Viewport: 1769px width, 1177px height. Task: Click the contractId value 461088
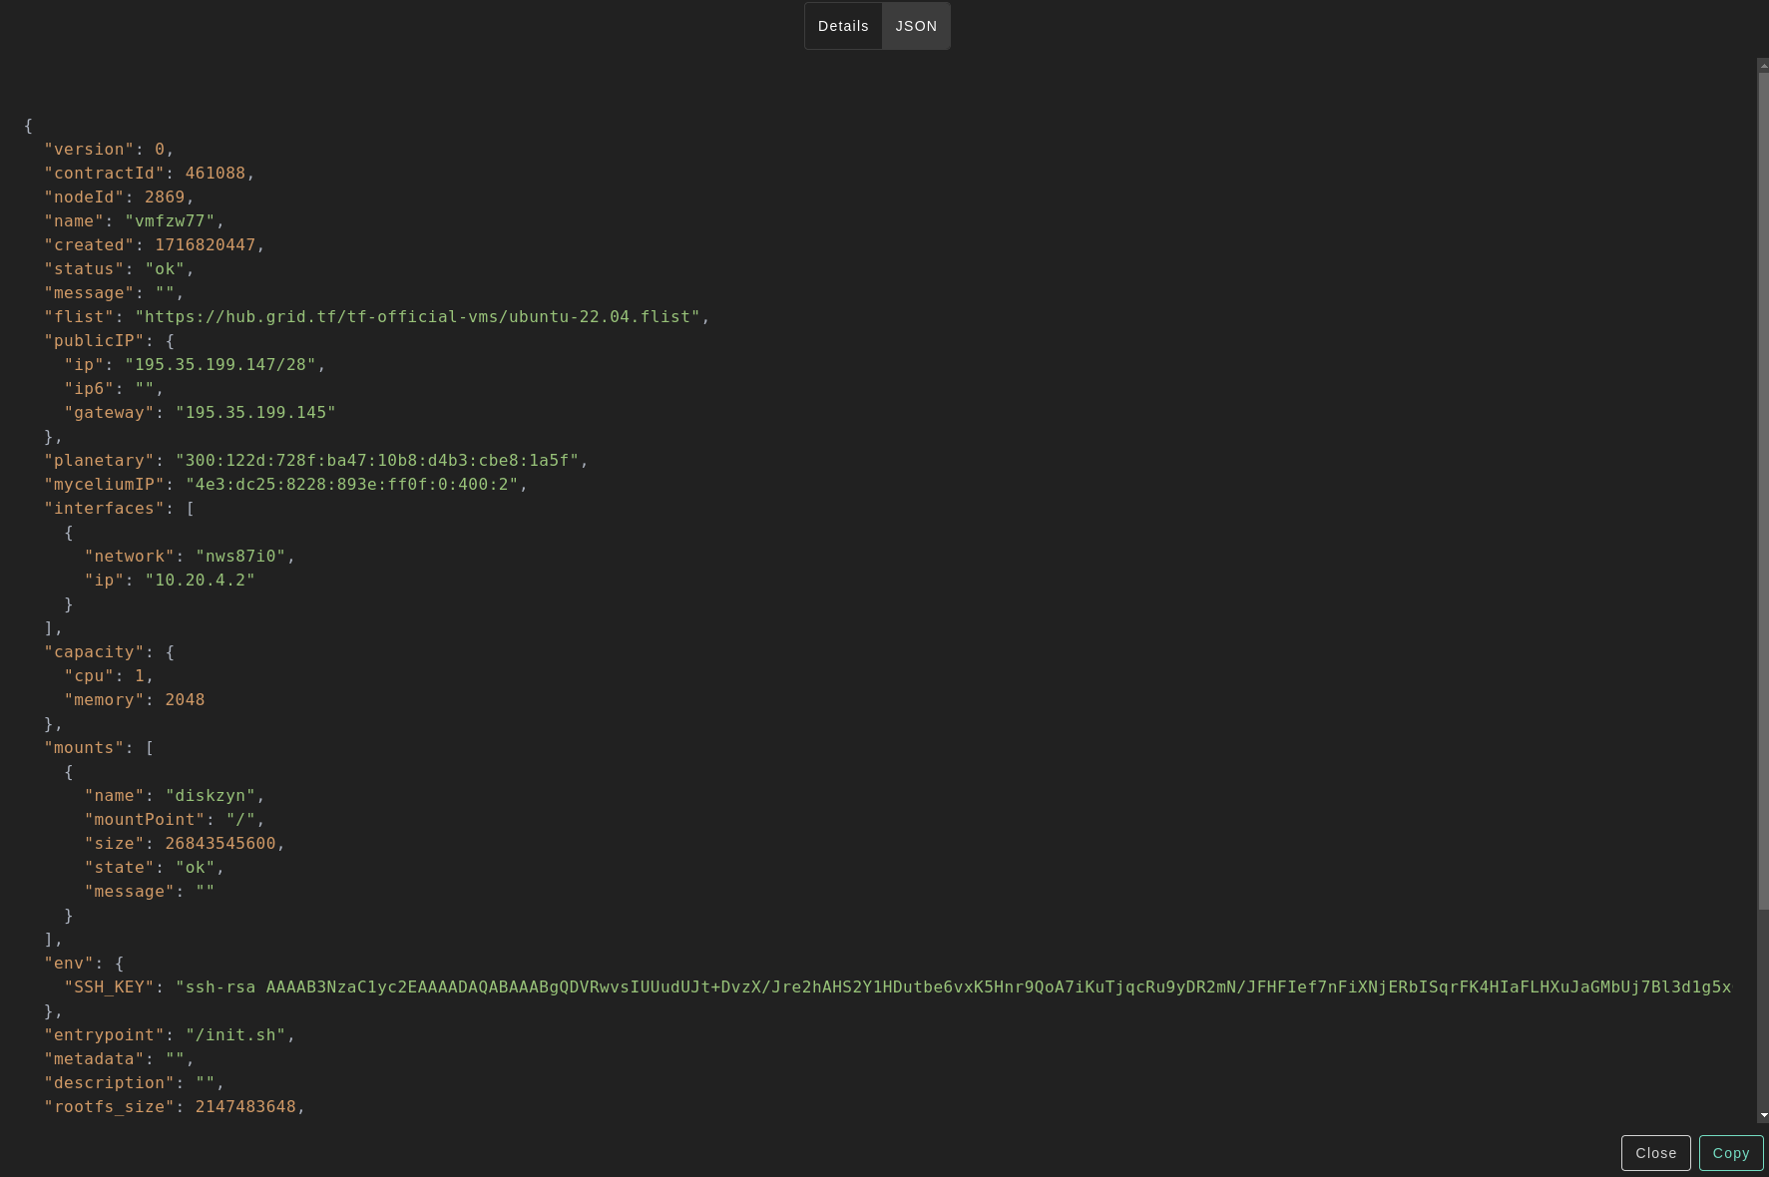click(x=215, y=174)
